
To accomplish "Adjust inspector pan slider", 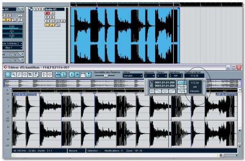I will (13, 31).
